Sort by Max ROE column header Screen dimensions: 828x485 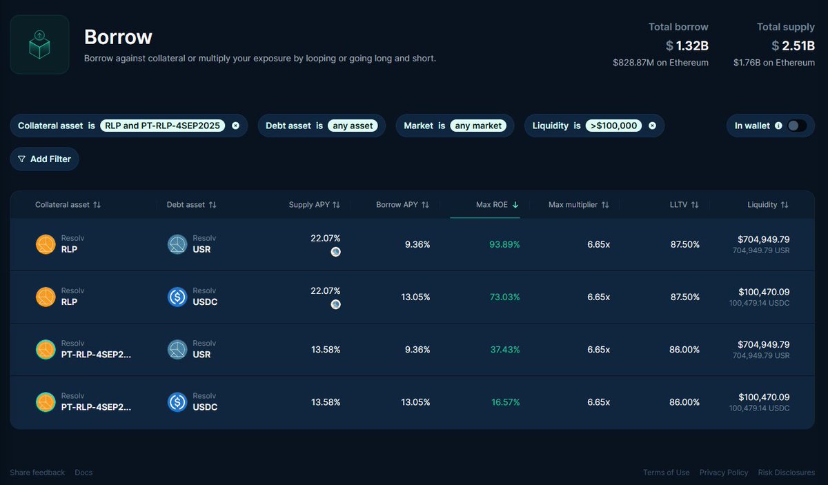point(497,205)
